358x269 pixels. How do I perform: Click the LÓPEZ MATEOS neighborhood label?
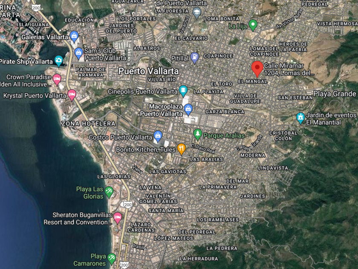click(x=174, y=238)
